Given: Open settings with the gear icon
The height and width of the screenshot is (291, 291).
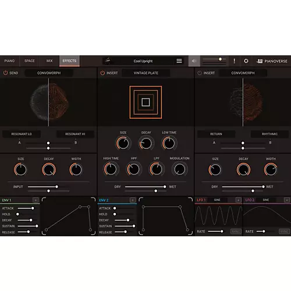Looking at the screenshot, I should tap(246, 61).
